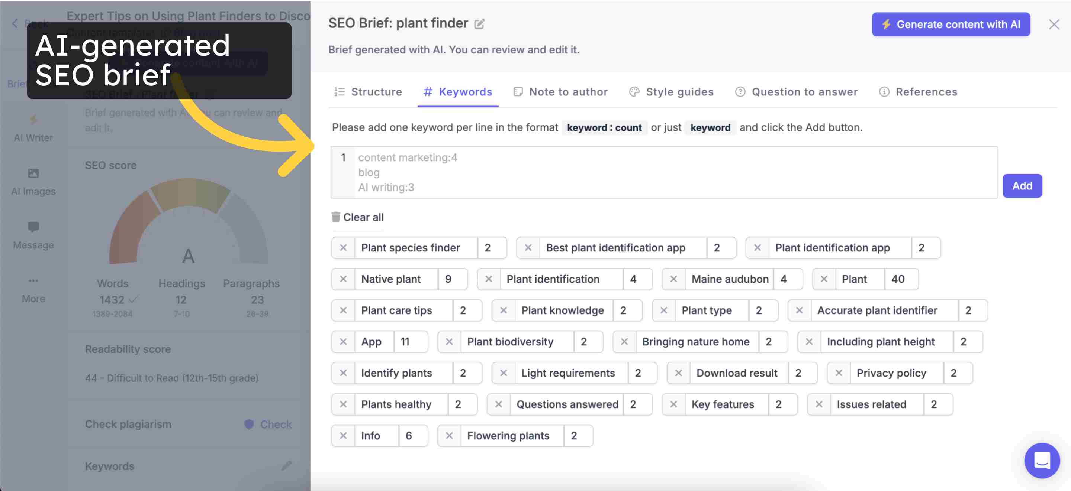Image resolution: width=1071 pixels, height=491 pixels.
Task: Remove the Download result keyword
Action: [679, 373]
